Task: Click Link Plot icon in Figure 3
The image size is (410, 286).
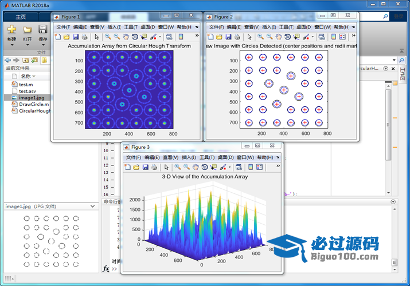Action: point(239,167)
